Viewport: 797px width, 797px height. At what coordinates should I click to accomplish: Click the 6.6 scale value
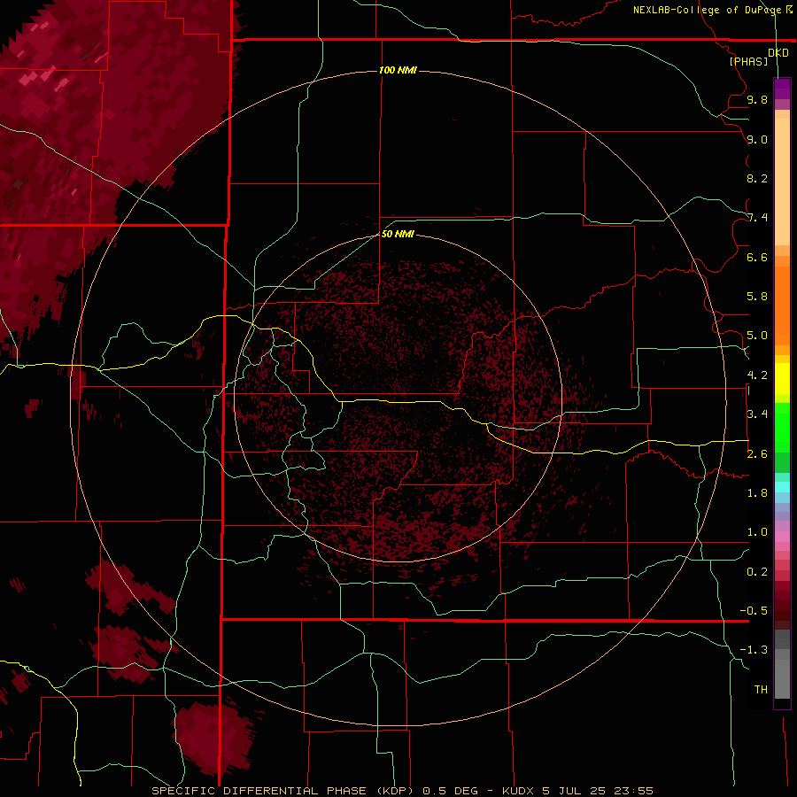tap(757, 257)
